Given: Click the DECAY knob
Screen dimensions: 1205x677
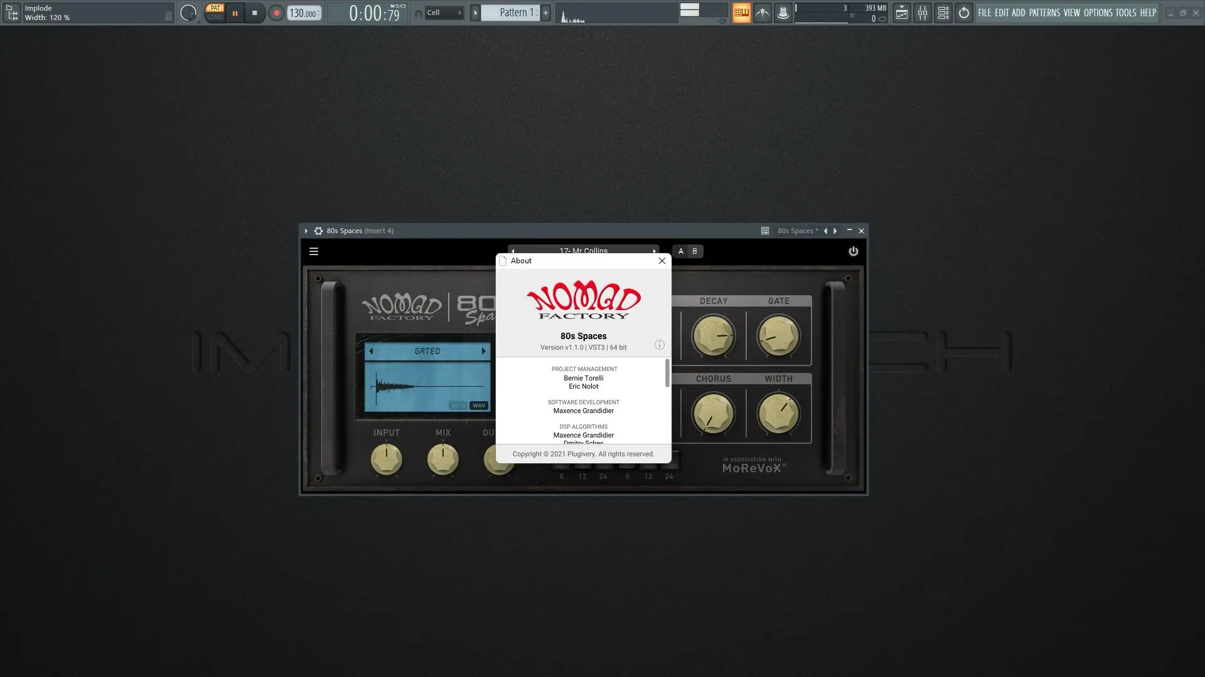Looking at the screenshot, I should coord(713,336).
